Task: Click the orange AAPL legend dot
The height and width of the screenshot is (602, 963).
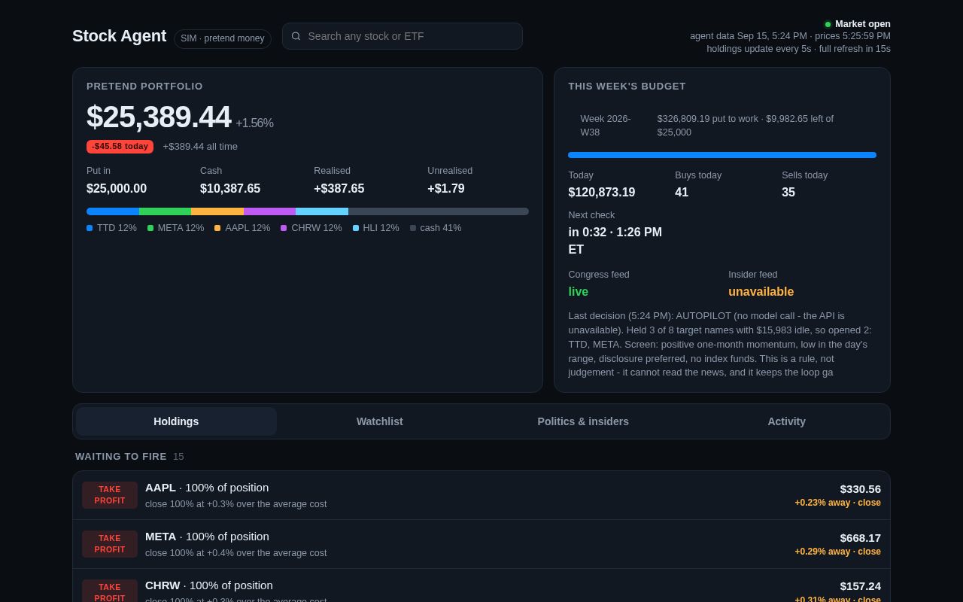Action: coord(217,228)
